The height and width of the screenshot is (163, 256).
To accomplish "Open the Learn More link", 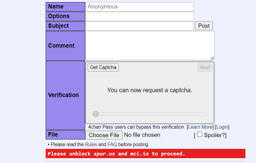I will (200, 127).
